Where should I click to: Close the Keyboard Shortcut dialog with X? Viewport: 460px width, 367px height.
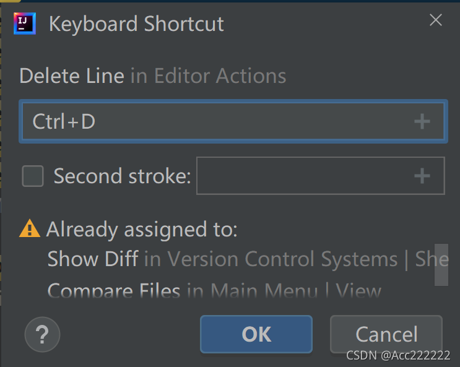[x=436, y=20]
